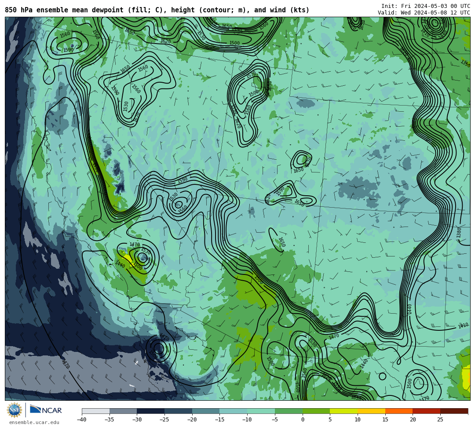This screenshot has height=428, width=475.
Task: Click the 1470 contour label on the far-left arc
Action: [x=66, y=363]
